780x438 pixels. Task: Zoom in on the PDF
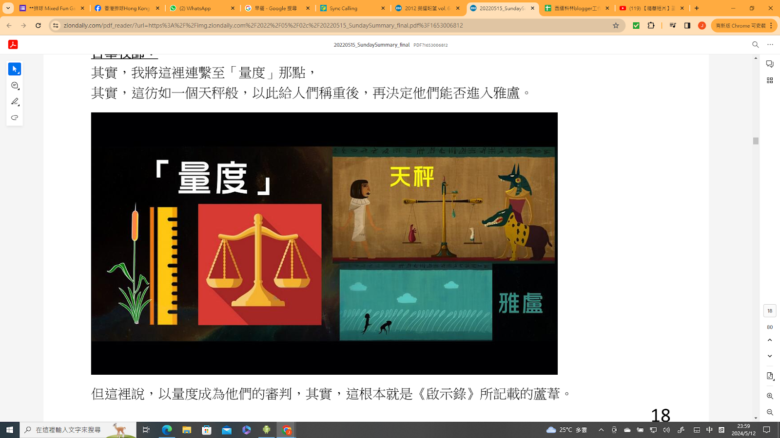770,396
